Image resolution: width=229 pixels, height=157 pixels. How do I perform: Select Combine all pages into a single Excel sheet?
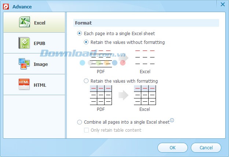click(79, 122)
